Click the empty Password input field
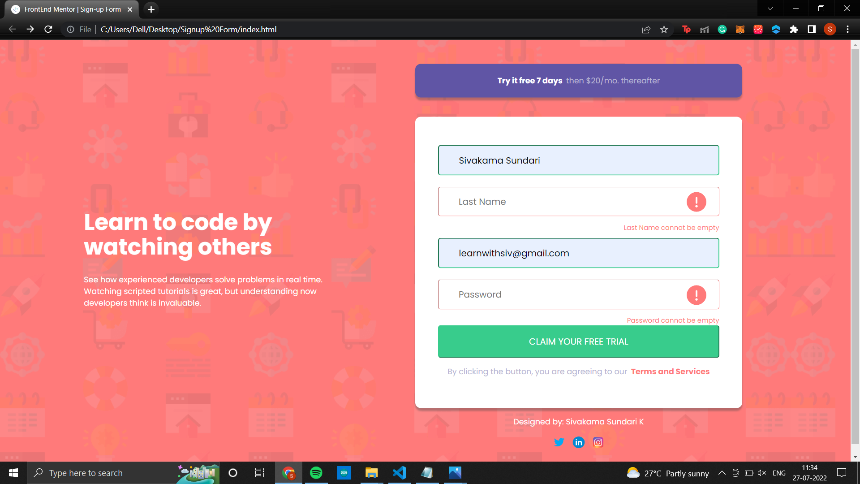The height and width of the screenshot is (484, 860). [x=537, y=294]
